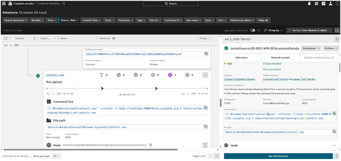Image resolution: width=341 pixels, height=161 pixels.
Task: Change Sort by Time: Newest to oldest
Action: 309,30
